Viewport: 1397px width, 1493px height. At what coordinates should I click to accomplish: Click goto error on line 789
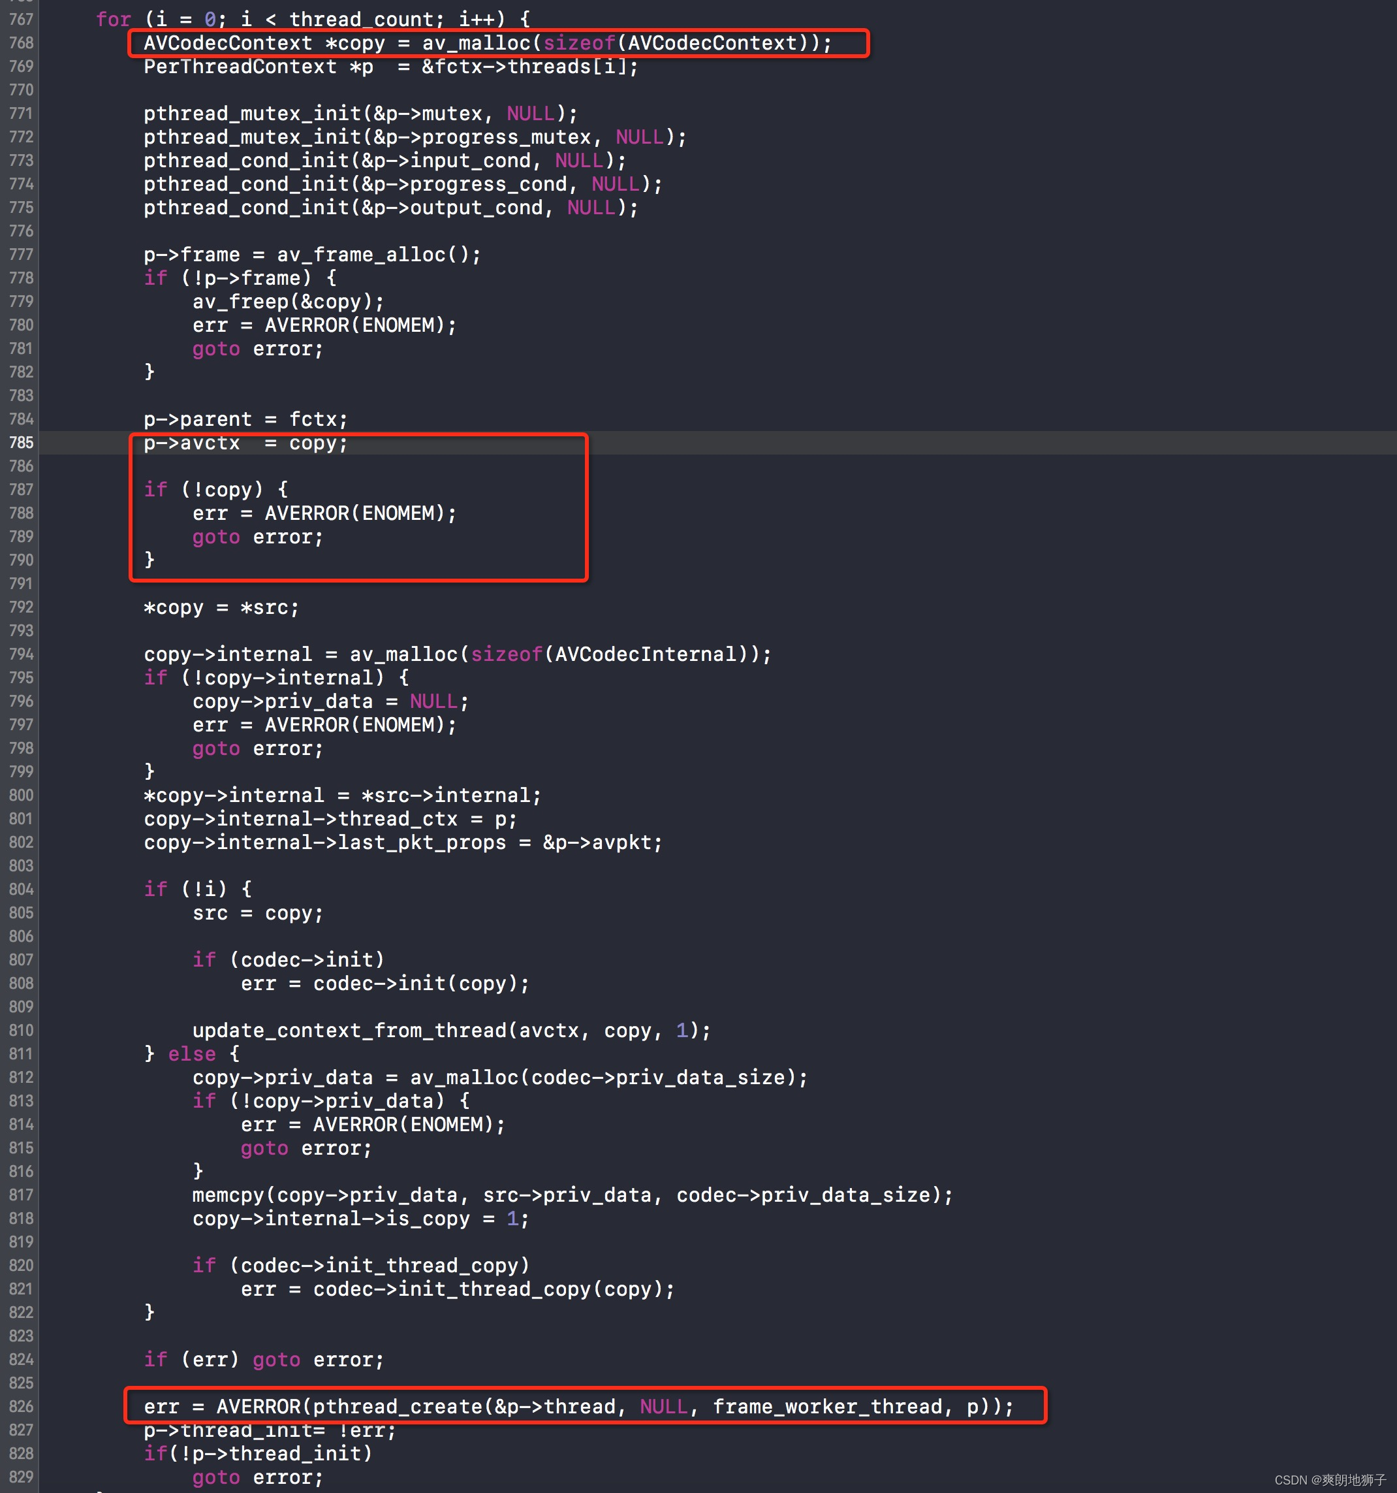click(x=259, y=537)
